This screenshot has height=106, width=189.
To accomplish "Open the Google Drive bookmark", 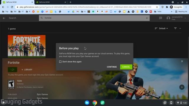I will pyautogui.click(x=73, y=11).
